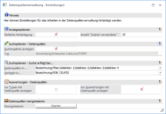166x114 pixels.
Task: Uncheck the Suchergebnis anzeigen checkbox
Action: (56, 49)
